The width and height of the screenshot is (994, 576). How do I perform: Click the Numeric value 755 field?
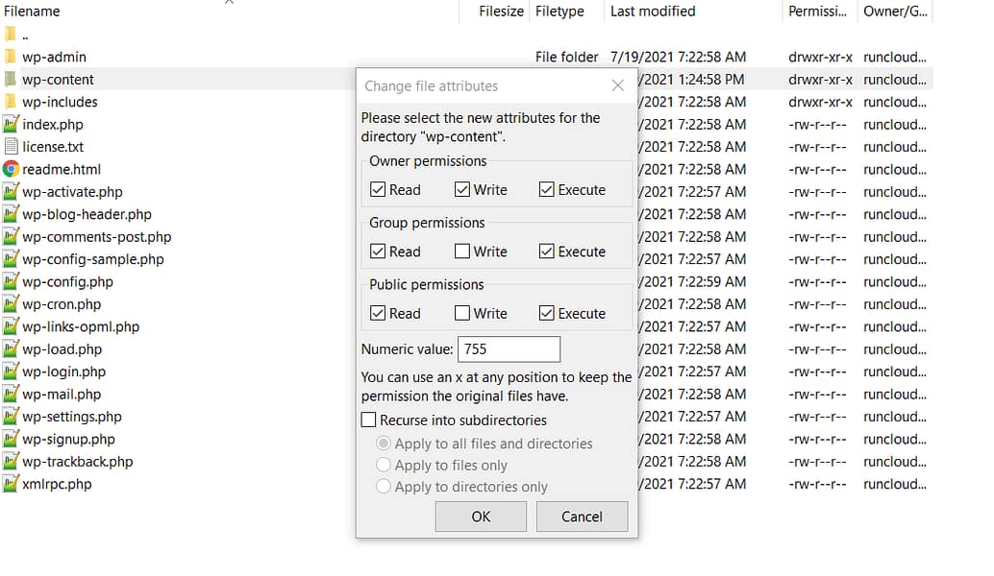coord(509,348)
